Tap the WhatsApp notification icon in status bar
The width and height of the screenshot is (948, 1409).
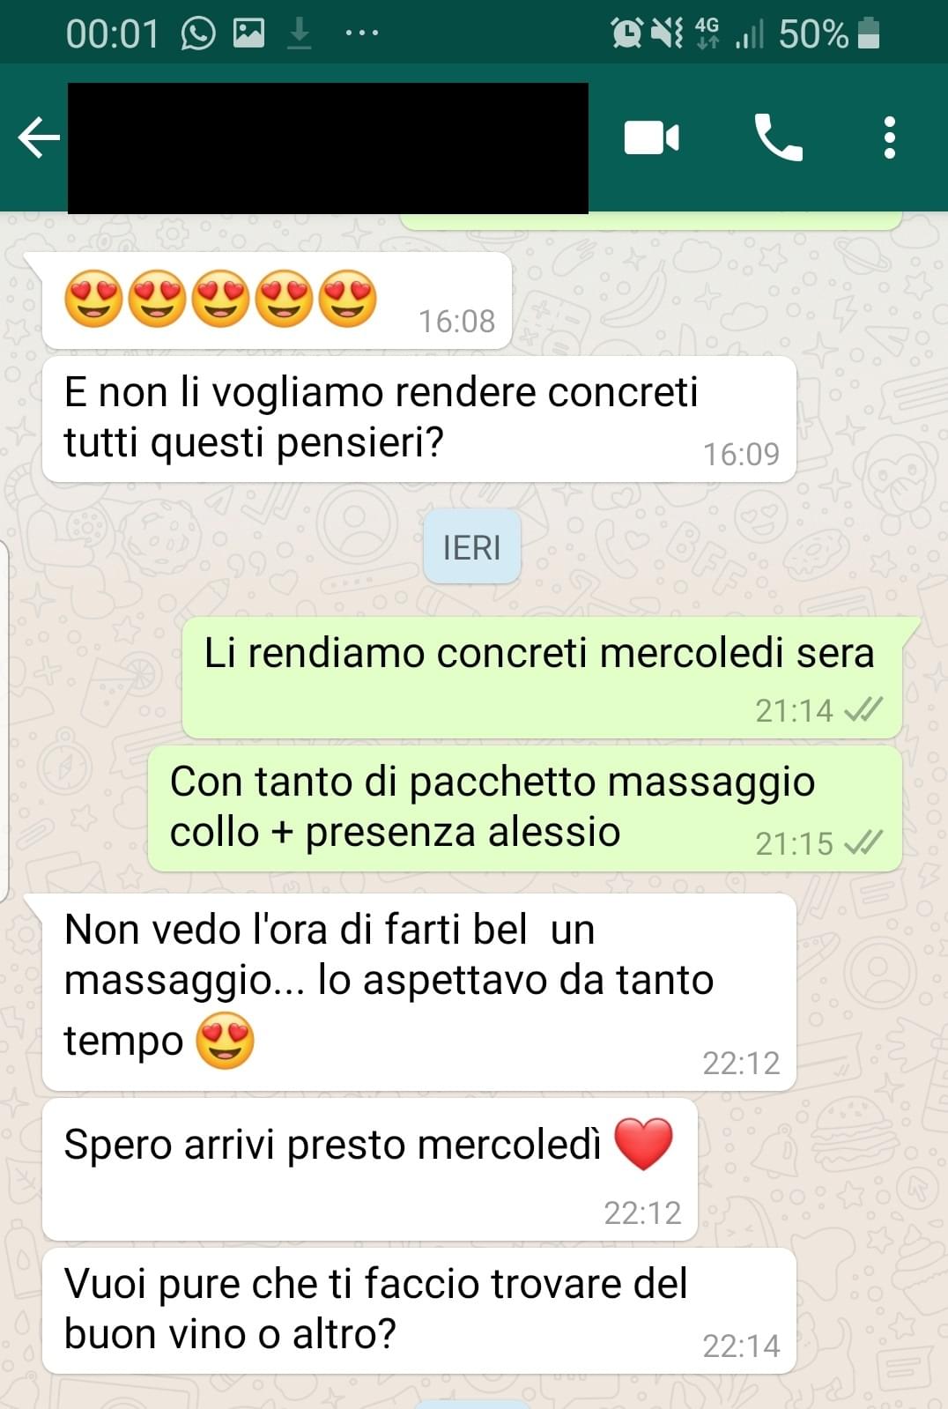point(198,33)
